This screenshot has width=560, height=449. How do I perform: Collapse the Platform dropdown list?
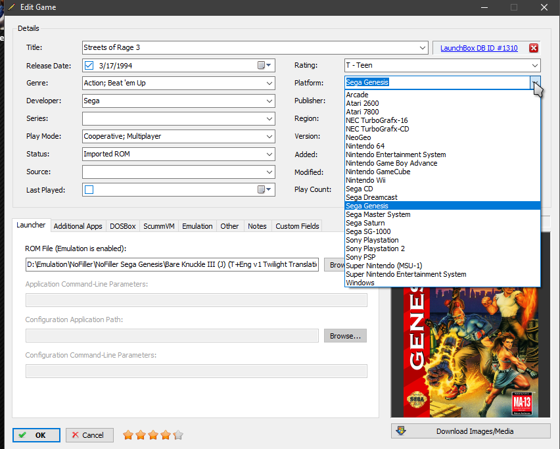click(535, 83)
